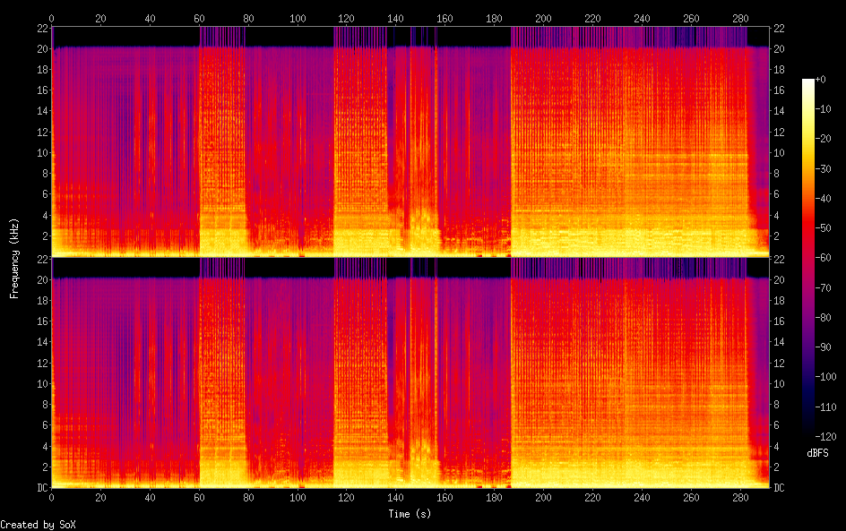Click the 16 kHz label right of lower channel
This screenshot has height=531, width=846.
(779, 321)
